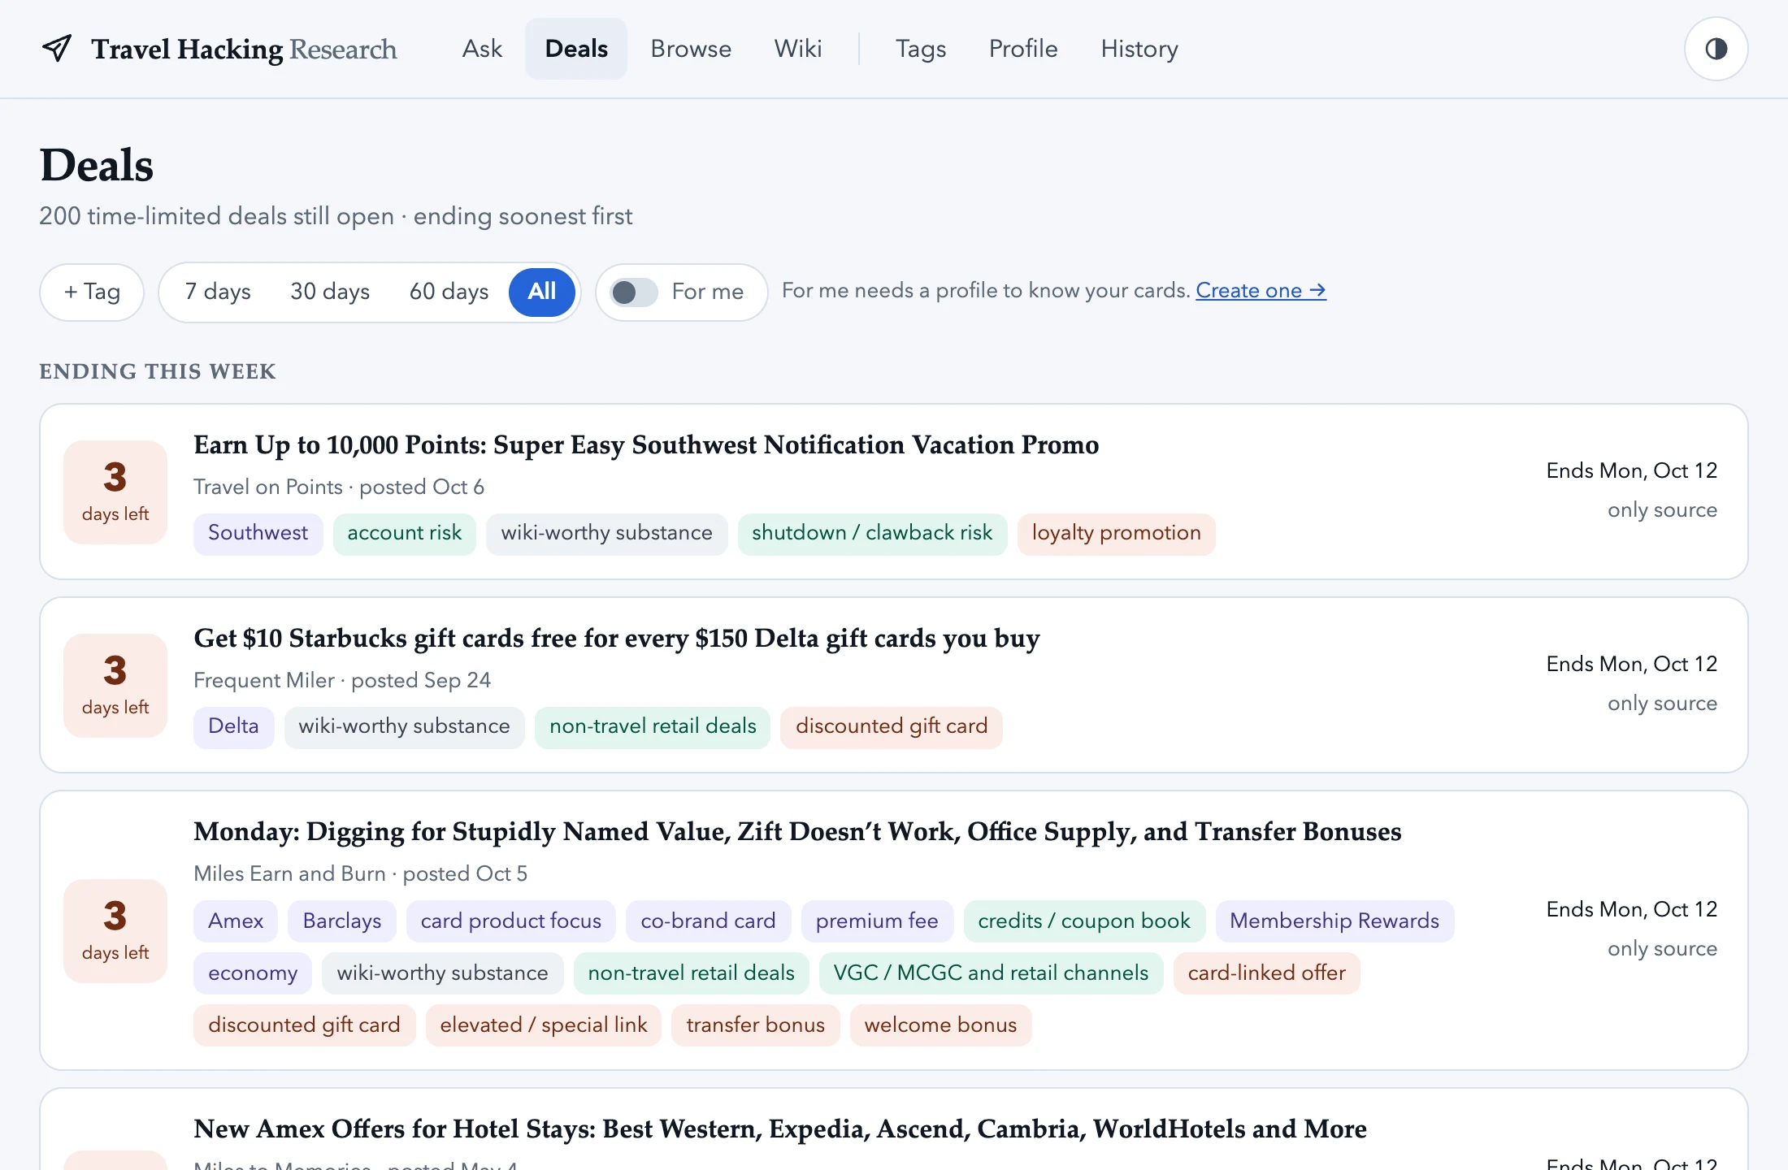Click discounted gift card tag on Monday post

[305, 1025]
